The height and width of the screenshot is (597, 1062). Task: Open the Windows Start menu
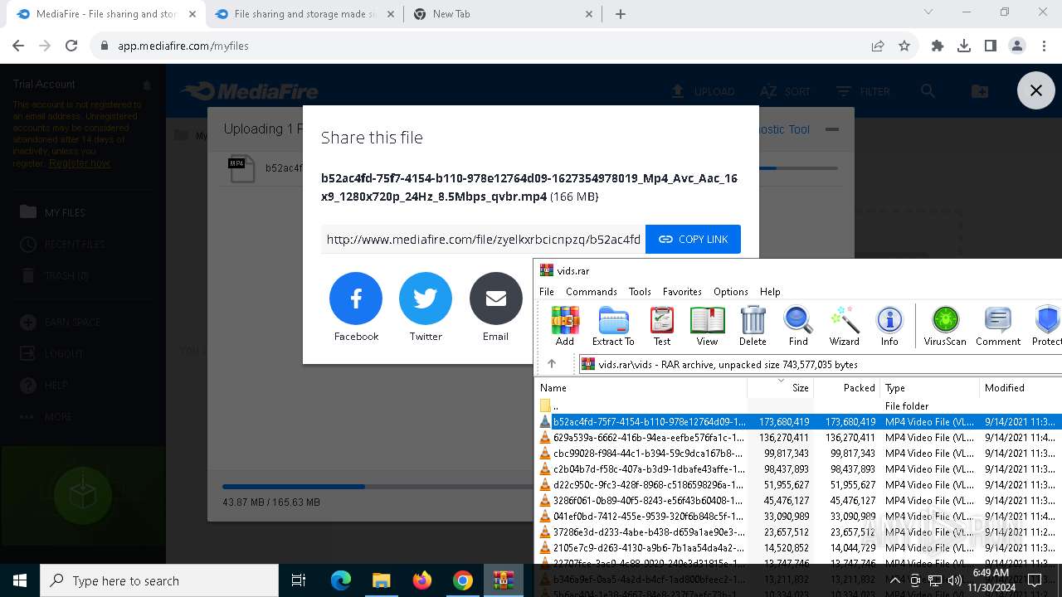(x=20, y=580)
